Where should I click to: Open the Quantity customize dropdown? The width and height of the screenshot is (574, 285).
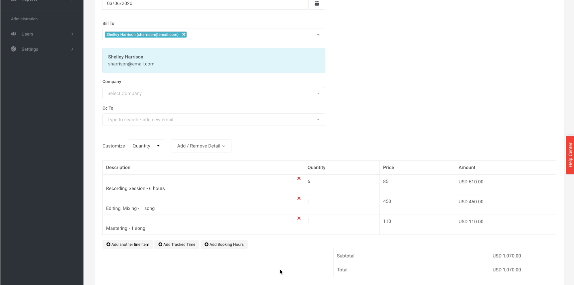pos(146,146)
